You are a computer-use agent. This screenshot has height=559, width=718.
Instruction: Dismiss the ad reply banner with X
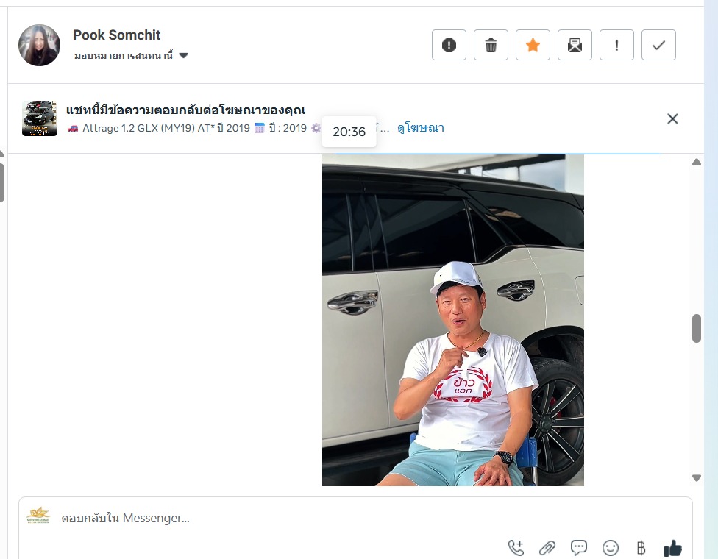(x=672, y=119)
